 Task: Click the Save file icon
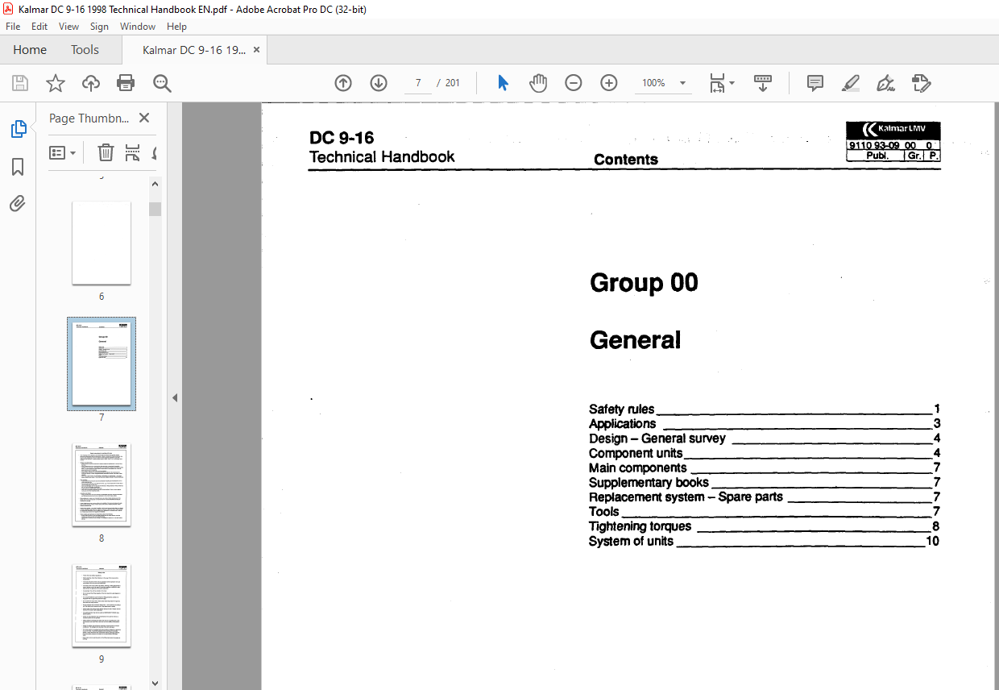click(20, 83)
